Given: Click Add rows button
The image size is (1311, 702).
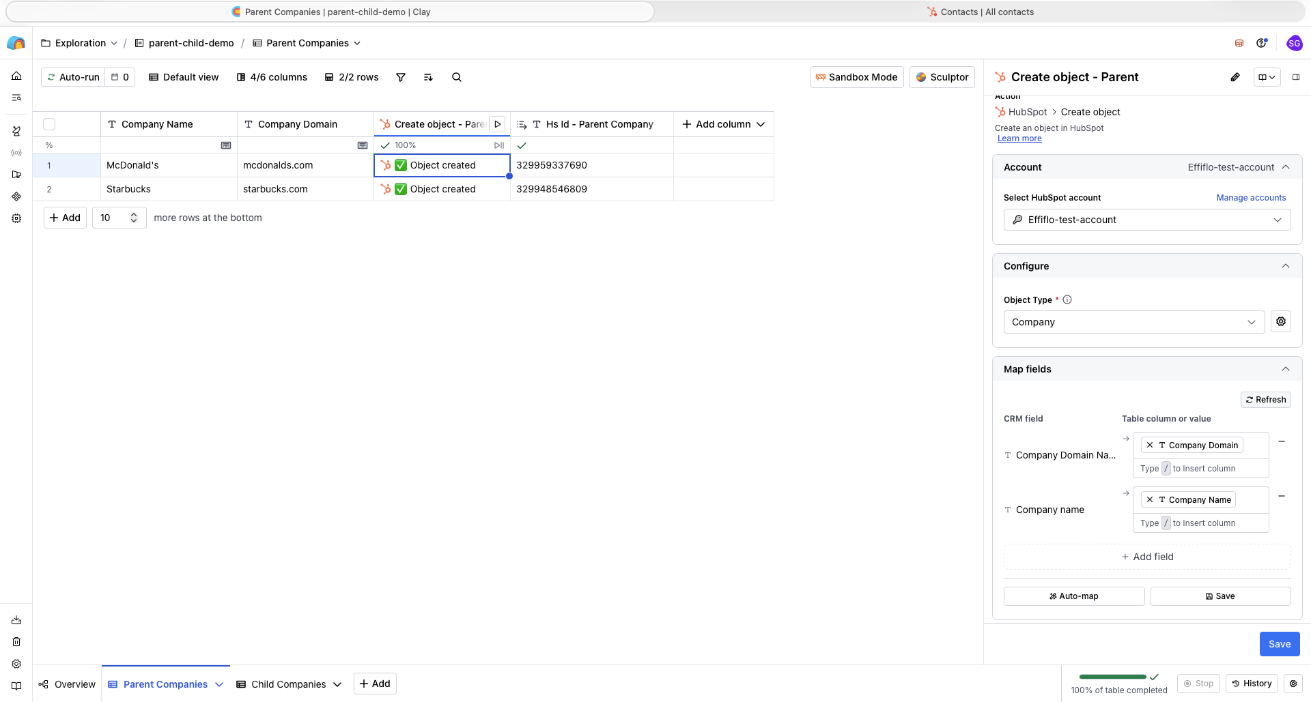Looking at the screenshot, I should click(x=65, y=218).
